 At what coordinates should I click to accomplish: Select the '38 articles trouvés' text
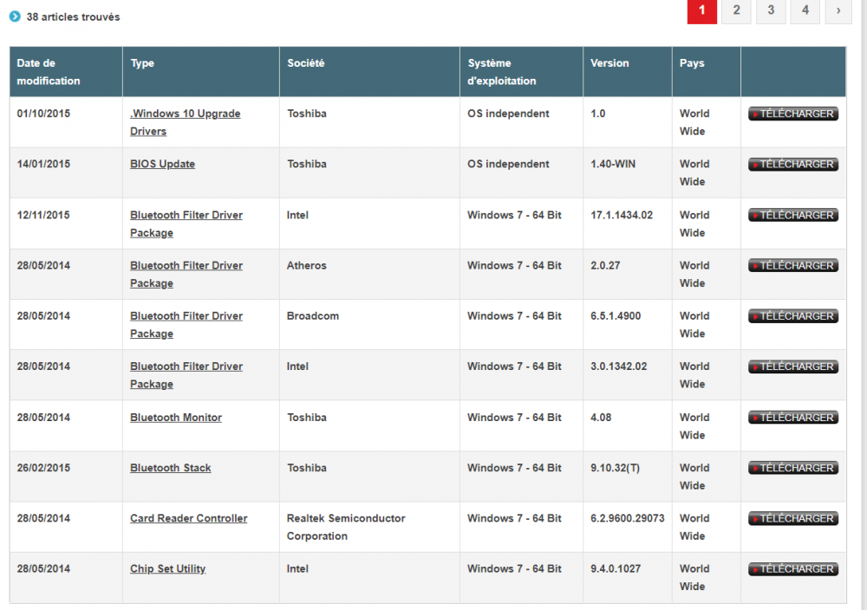point(73,17)
